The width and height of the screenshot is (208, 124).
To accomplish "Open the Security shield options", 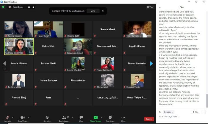I will (47, 119).
